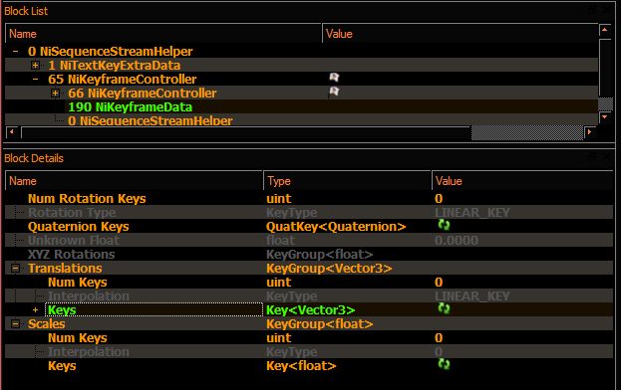Select Interpolation under Scales
621x390 pixels.
point(89,351)
